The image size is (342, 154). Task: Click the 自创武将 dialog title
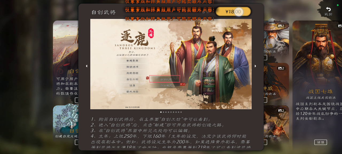pos(104,12)
